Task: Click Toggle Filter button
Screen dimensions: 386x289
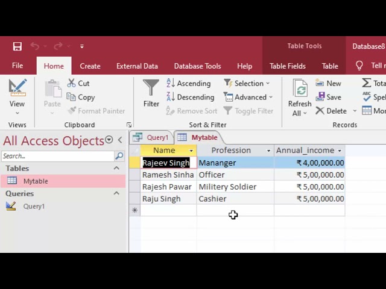Action: coord(248,111)
